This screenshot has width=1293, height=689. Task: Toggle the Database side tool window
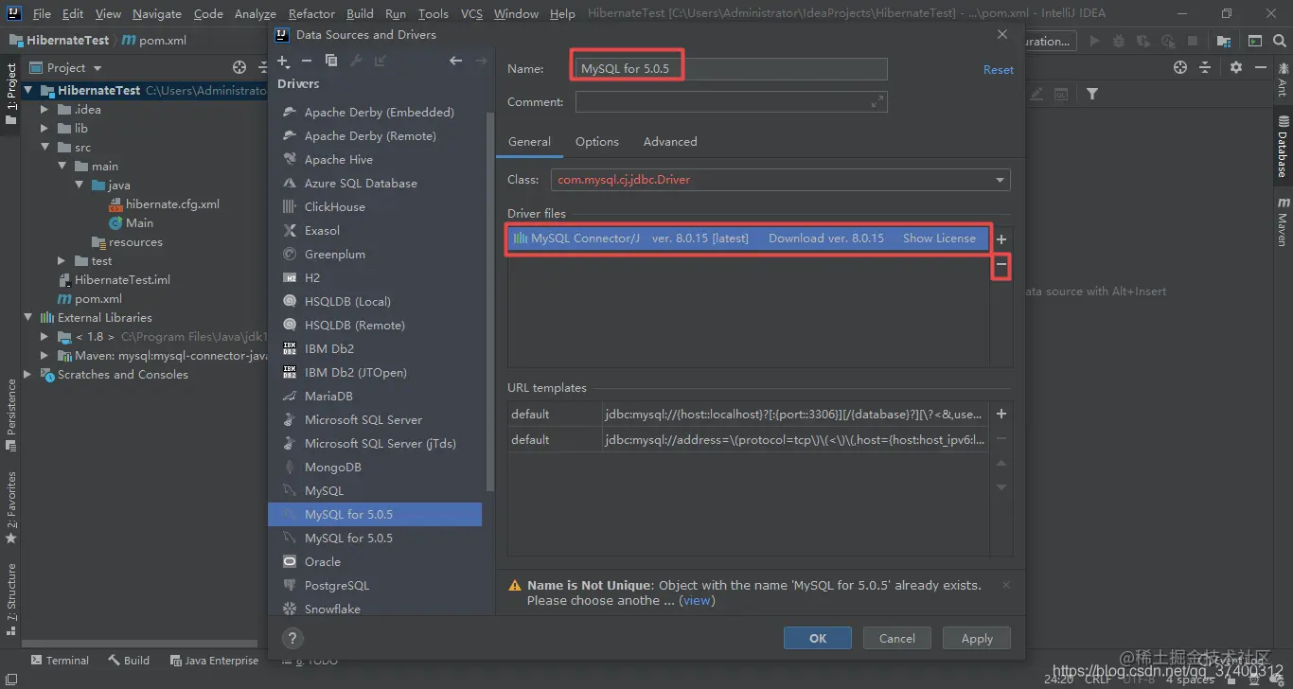[x=1283, y=147]
